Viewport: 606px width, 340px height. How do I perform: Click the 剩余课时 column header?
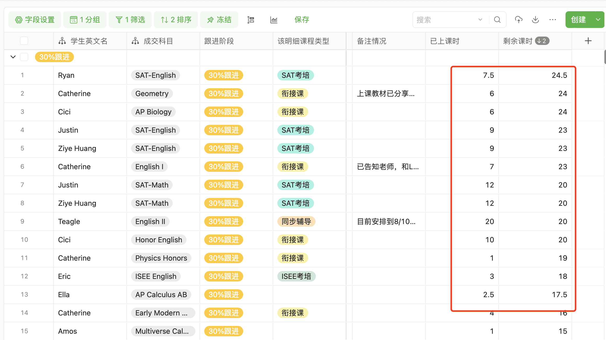pos(535,41)
